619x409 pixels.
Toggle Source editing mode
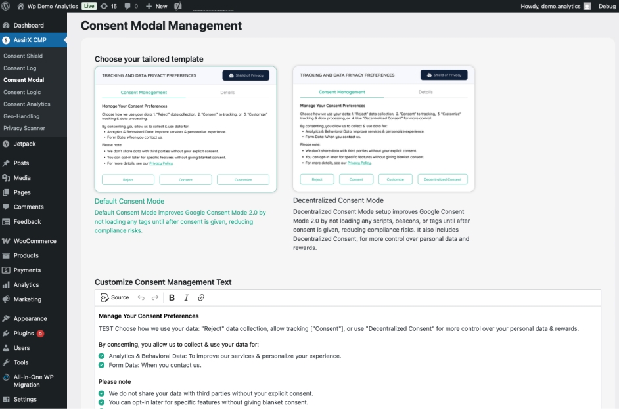click(115, 298)
